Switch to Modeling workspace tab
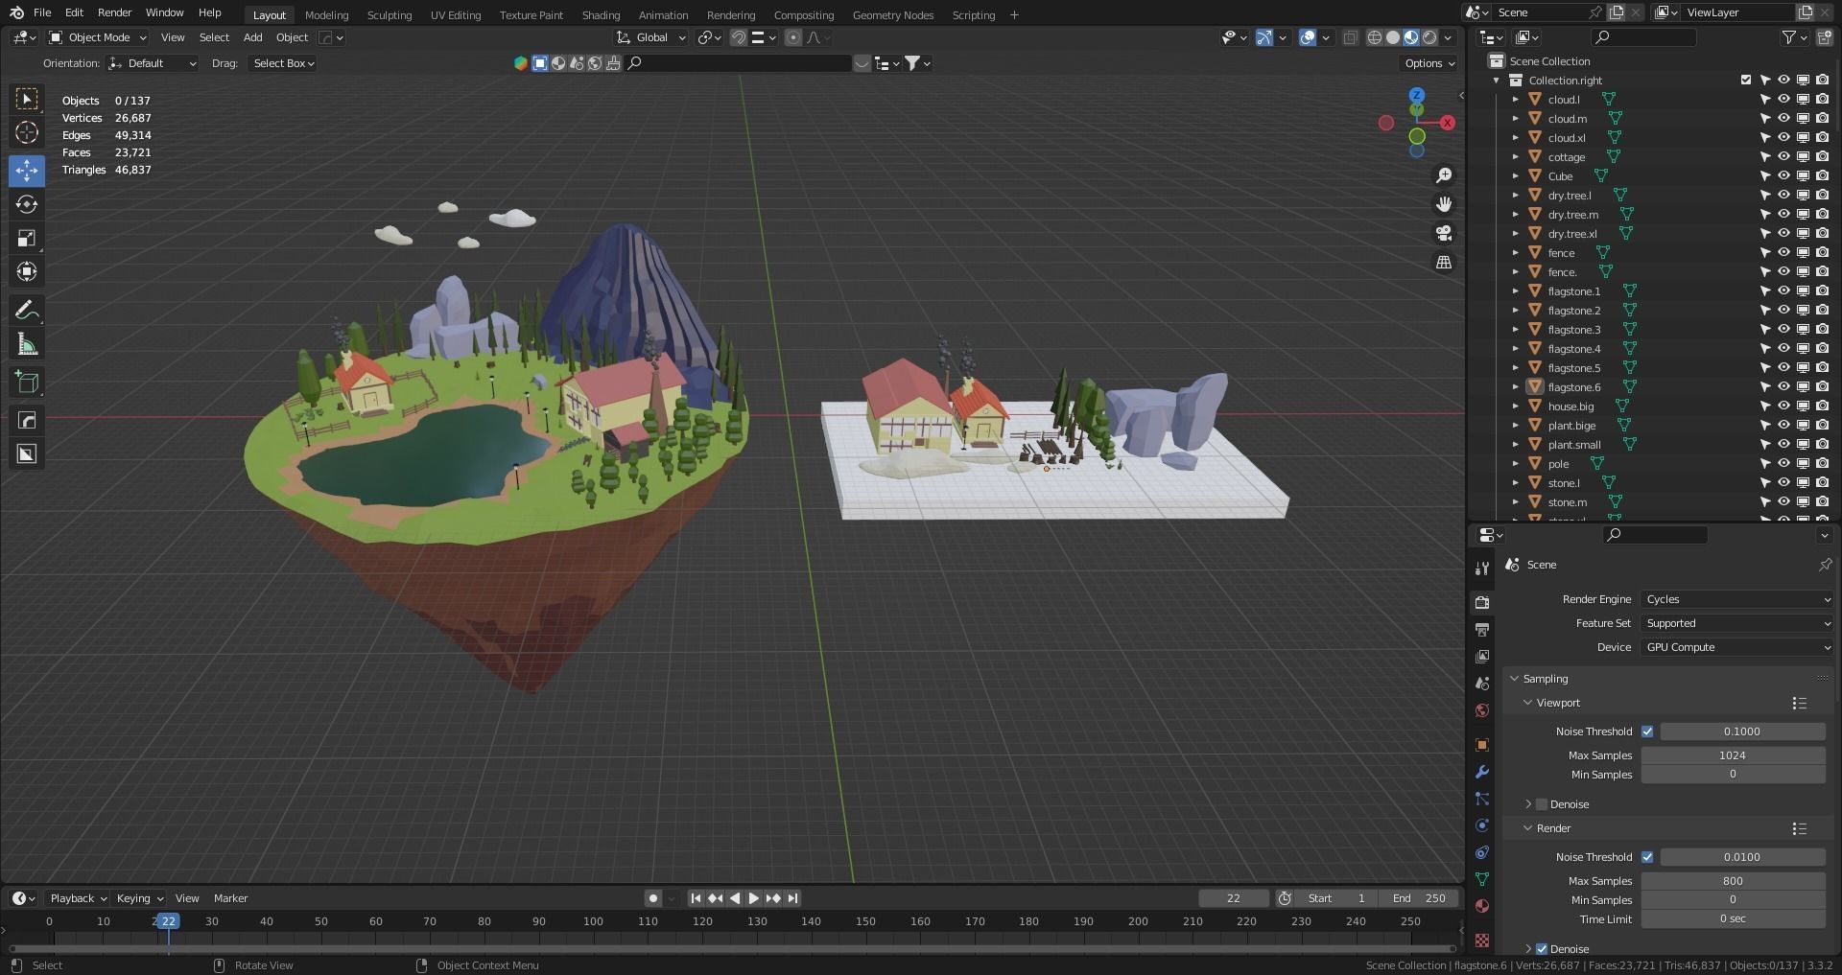 pos(326,15)
